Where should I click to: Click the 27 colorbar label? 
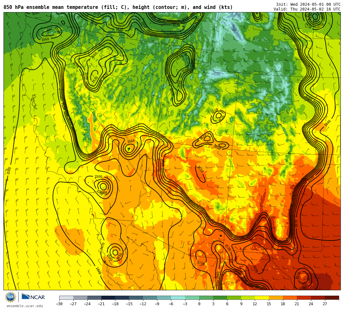[x=325, y=304]
